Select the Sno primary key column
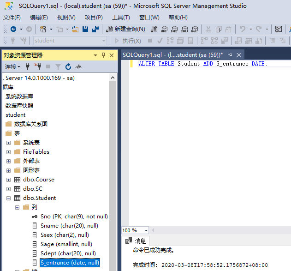 tap(74, 217)
